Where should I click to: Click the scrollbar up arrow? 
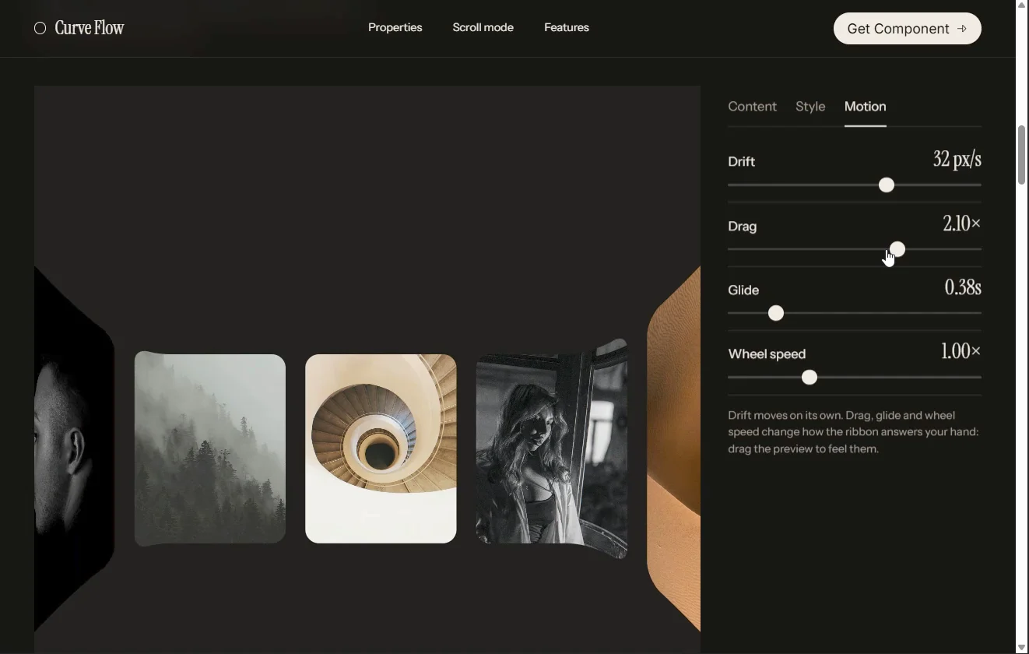click(1022, 5)
